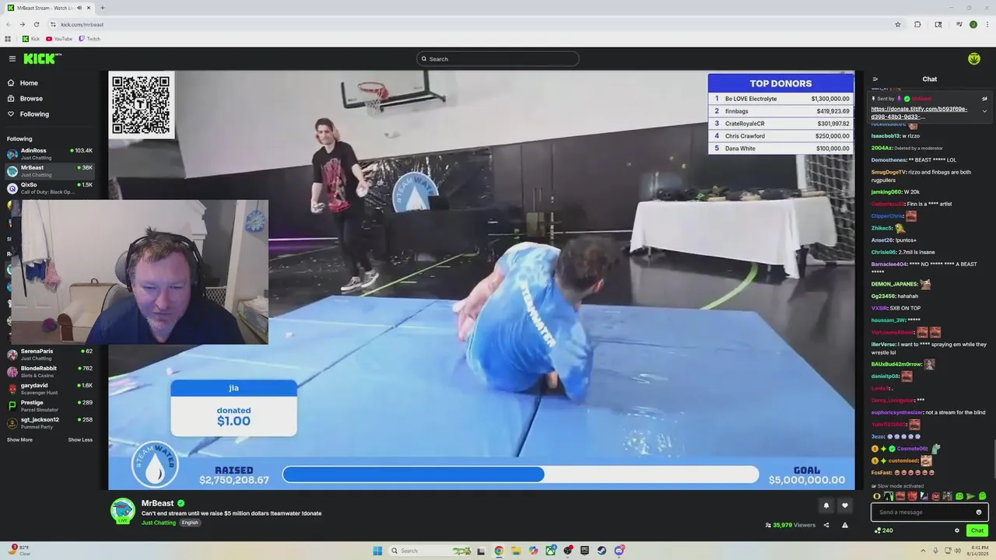The width and height of the screenshot is (996, 560).
Task: Reload the page
Action: tap(36, 24)
